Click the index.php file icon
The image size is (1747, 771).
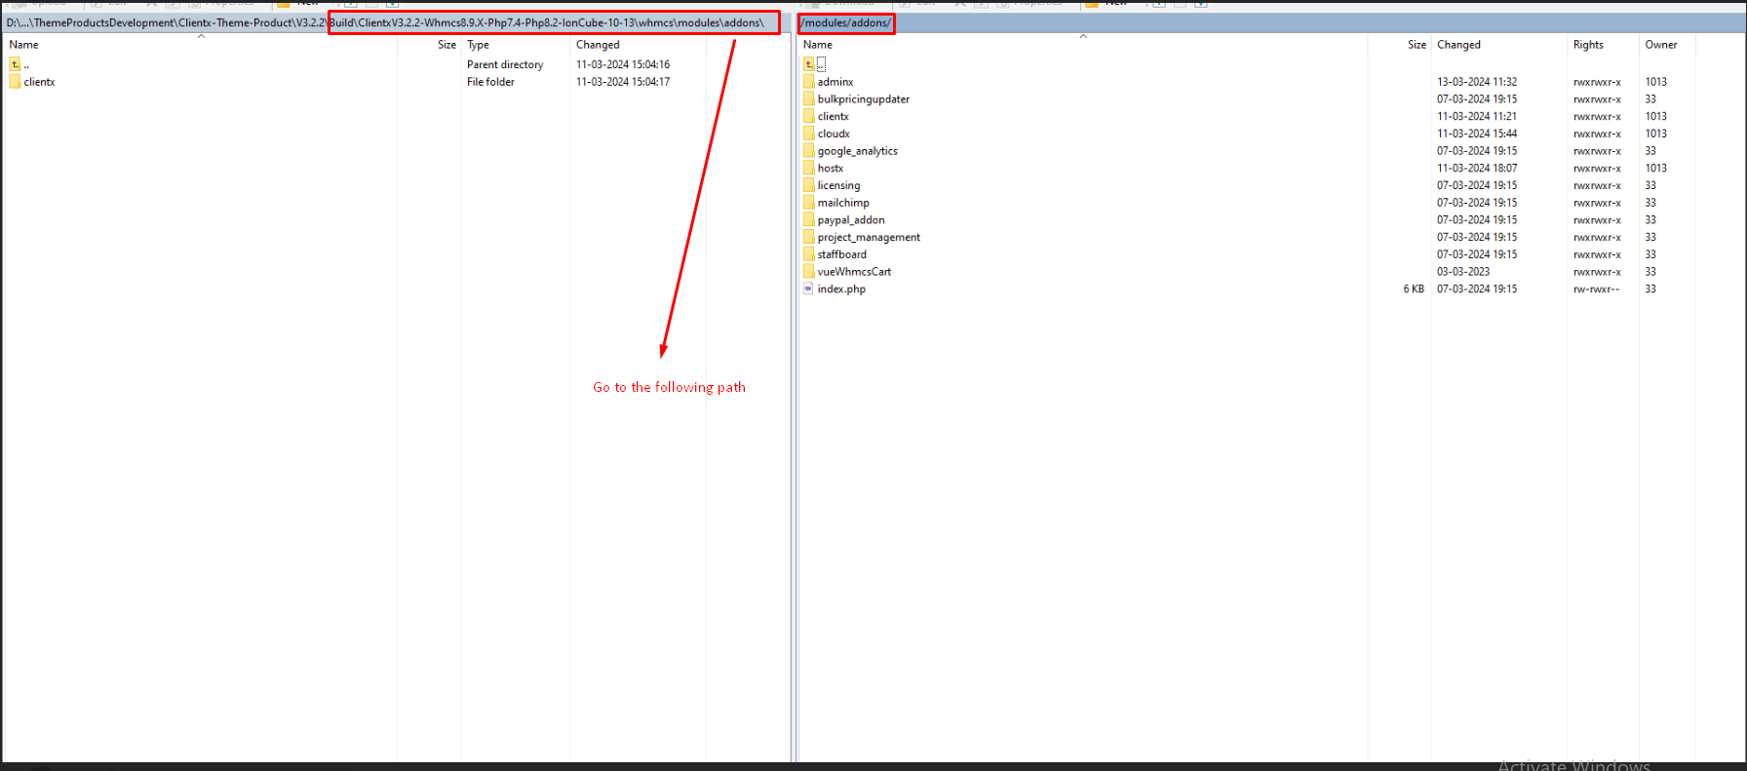click(x=808, y=289)
